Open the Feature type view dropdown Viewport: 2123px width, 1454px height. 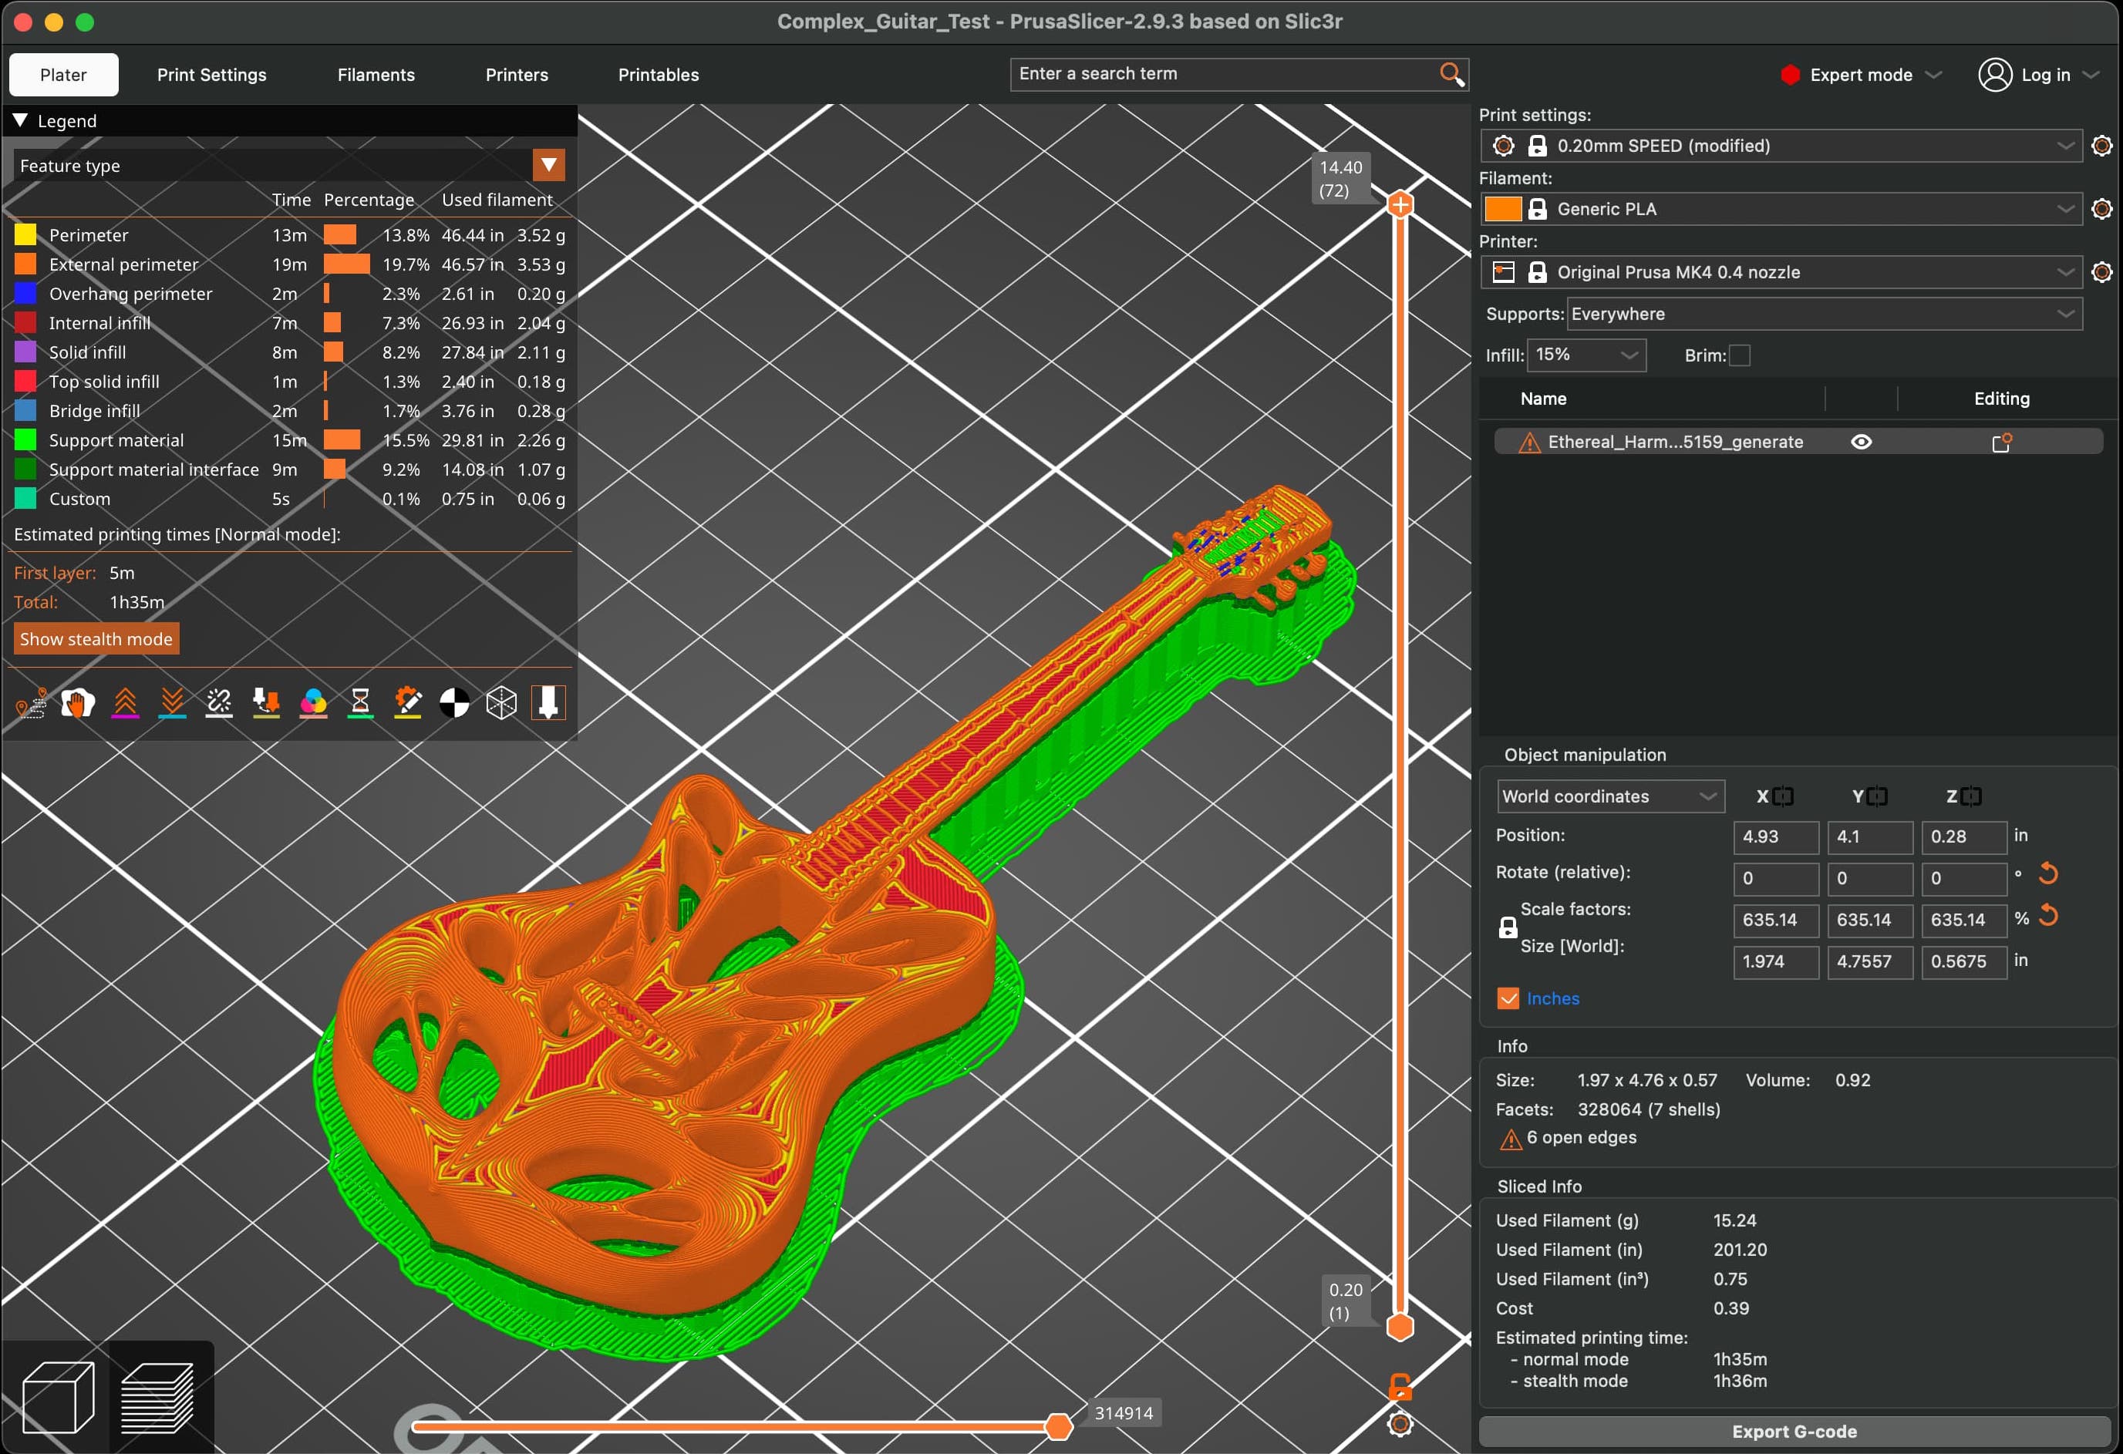coord(549,165)
